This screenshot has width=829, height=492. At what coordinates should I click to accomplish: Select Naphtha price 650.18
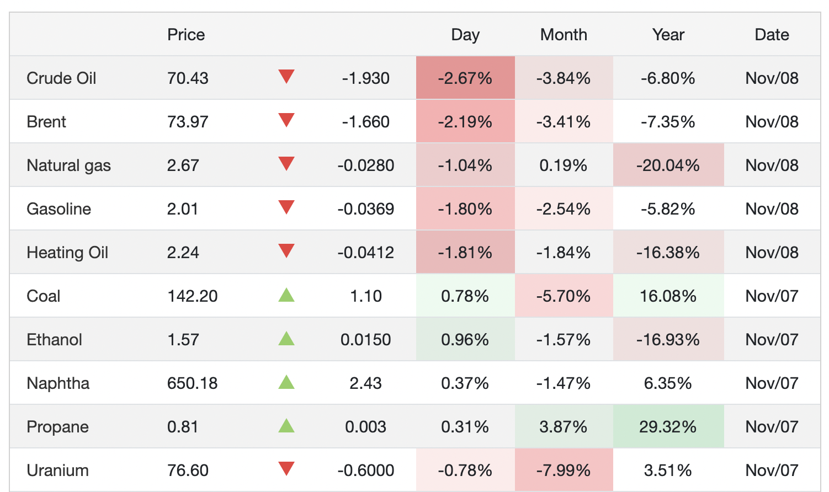(193, 383)
